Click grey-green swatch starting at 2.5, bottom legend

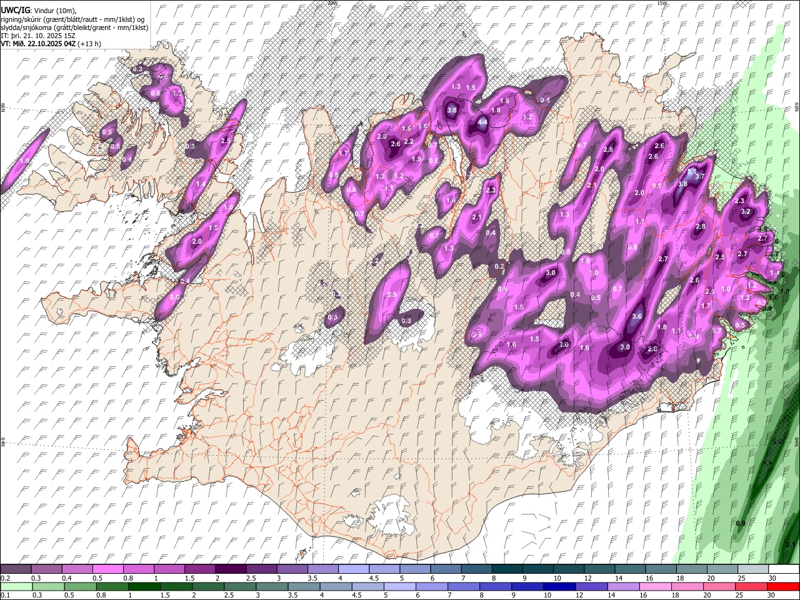click(x=239, y=587)
